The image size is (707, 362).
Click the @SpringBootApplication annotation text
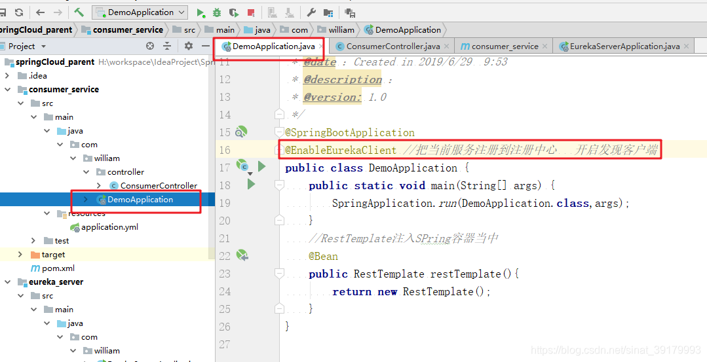[x=350, y=132]
